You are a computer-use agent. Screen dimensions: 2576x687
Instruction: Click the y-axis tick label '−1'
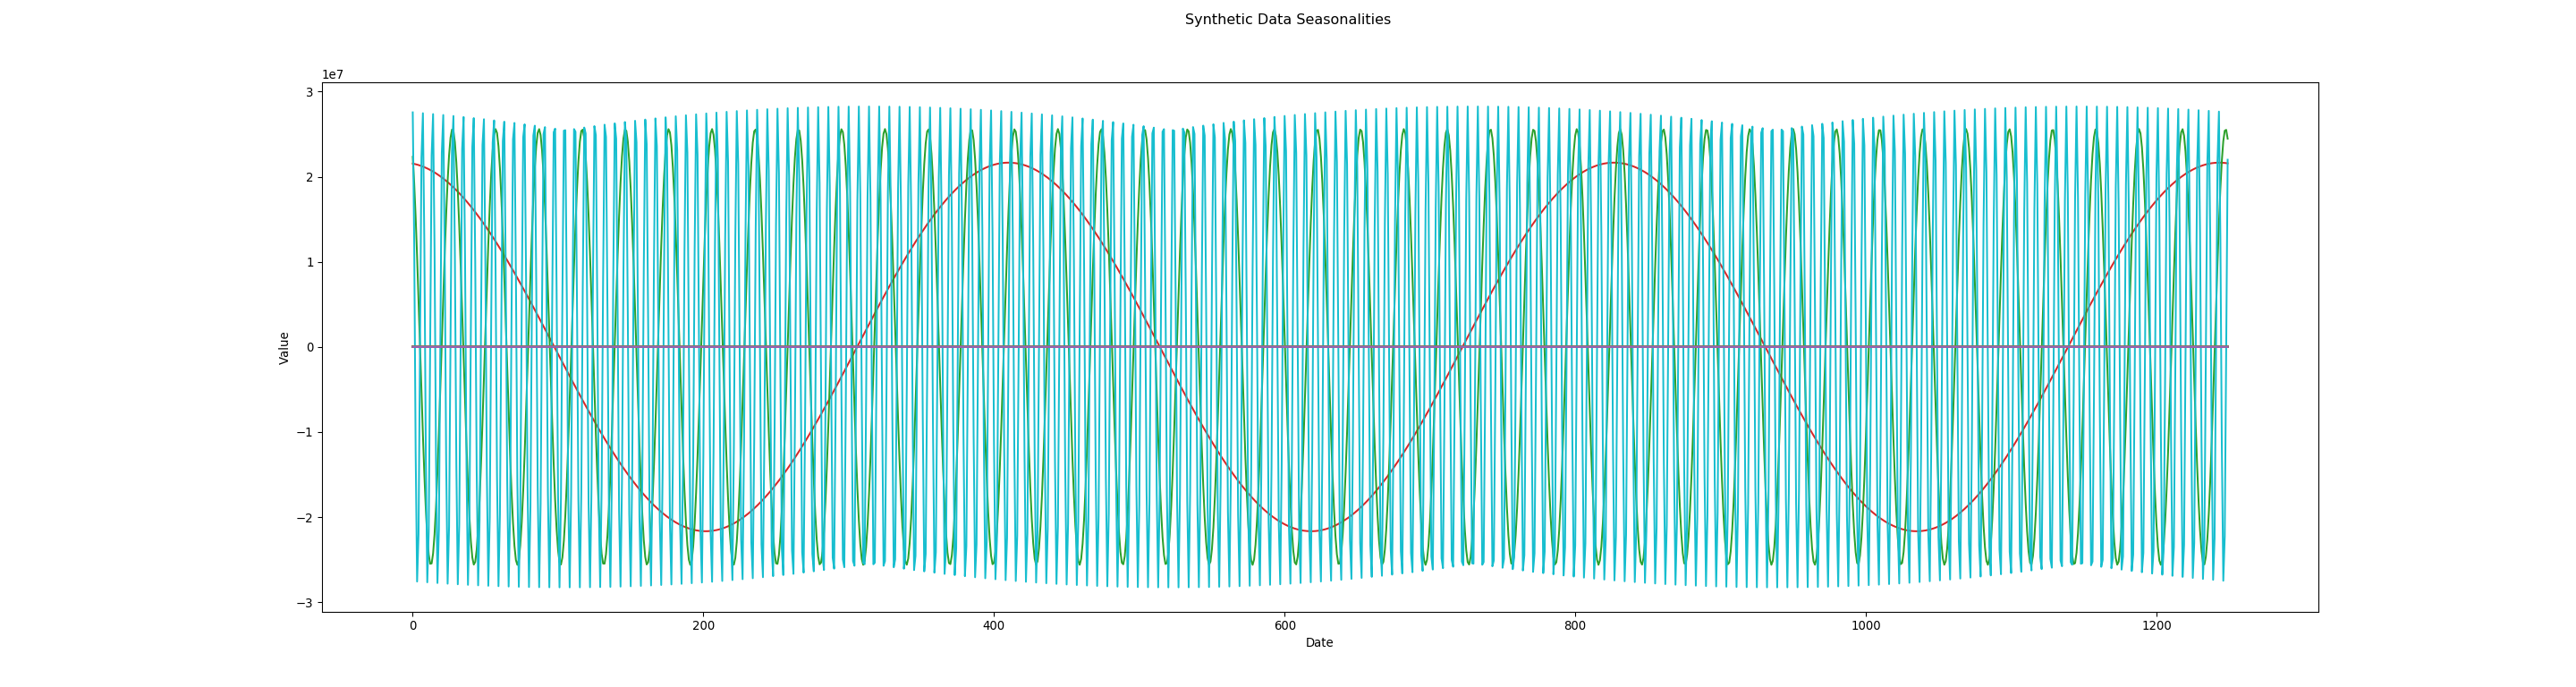[x=305, y=433]
